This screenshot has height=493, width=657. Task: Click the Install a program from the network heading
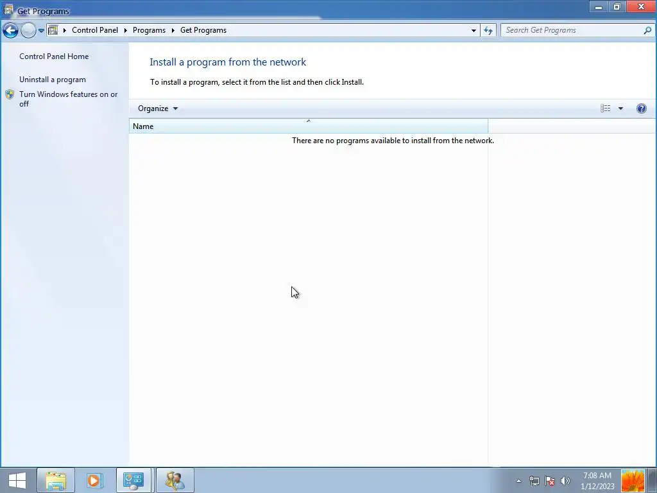point(228,62)
